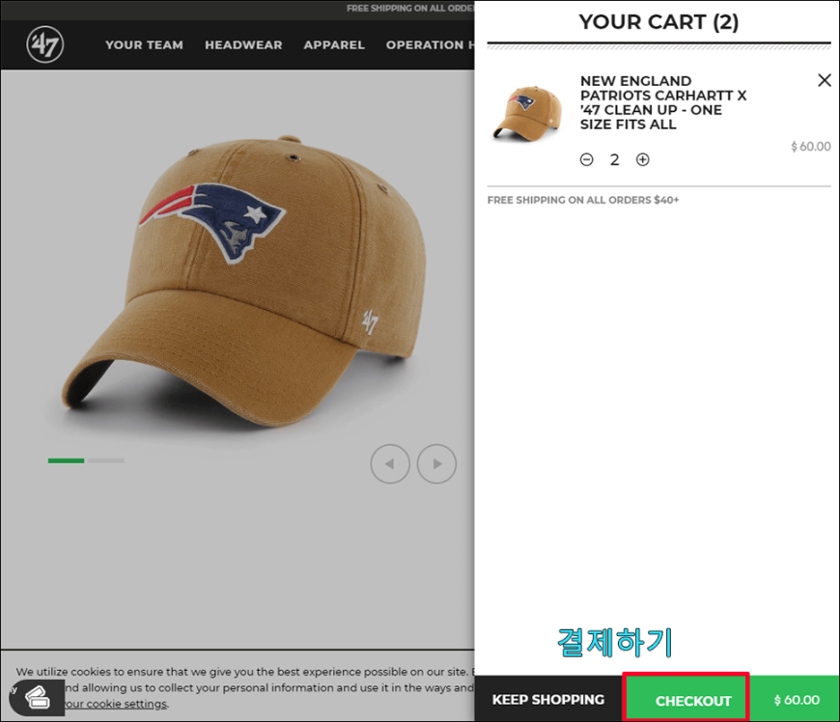Click KEEP SHOPPING button
The height and width of the screenshot is (722, 840).
(x=548, y=700)
